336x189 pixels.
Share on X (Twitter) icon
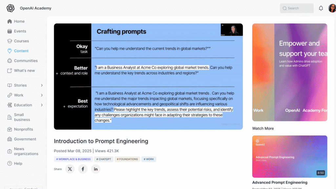click(x=70, y=169)
